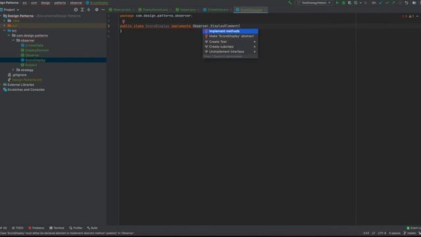421x237 pixels.
Task: Click the Run with Coverage icon
Action: [349, 3]
